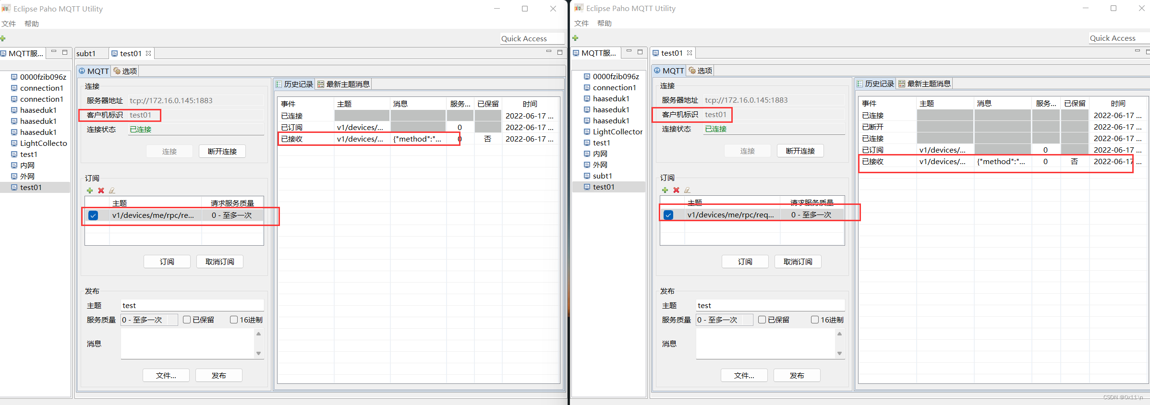Open 文件 menu in left window
Screen dimensions: 1150x405
pos(9,24)
